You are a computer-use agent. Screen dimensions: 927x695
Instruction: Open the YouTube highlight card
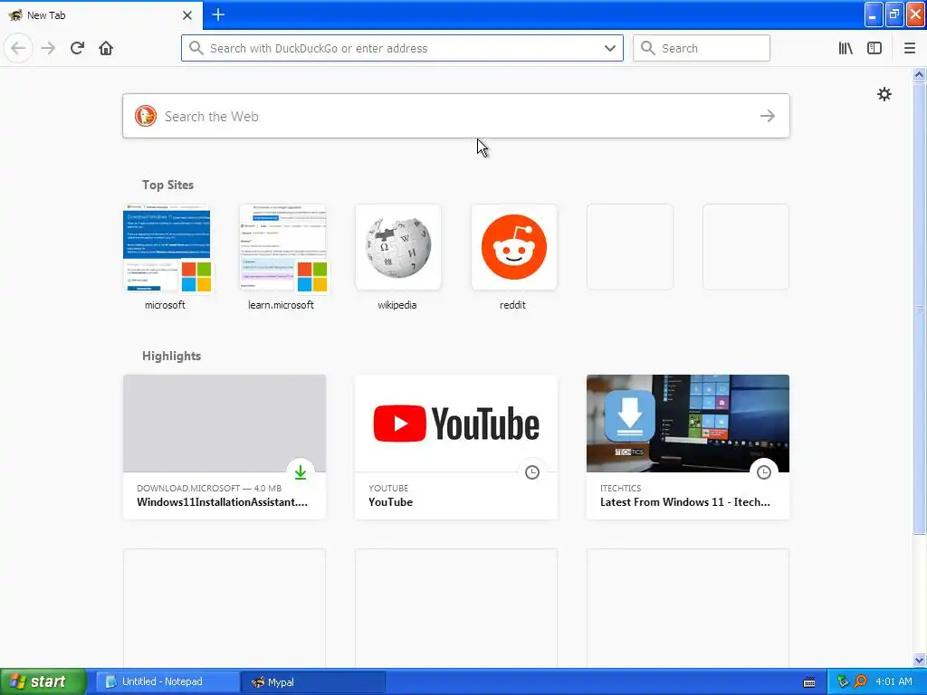pyautogui.click(x=456, y=447)
